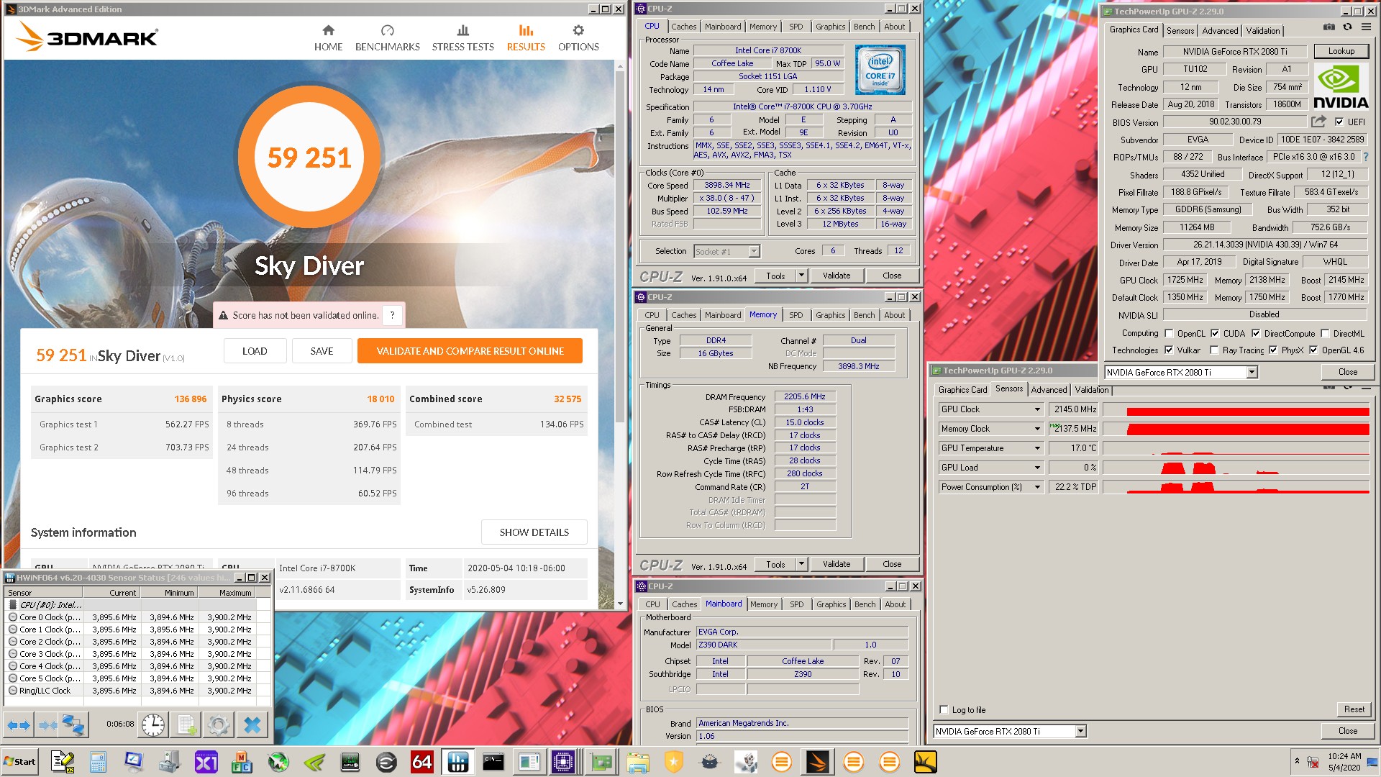
Task: Toggle the Ray Tracing checkbox
Action: point(1214,350)
